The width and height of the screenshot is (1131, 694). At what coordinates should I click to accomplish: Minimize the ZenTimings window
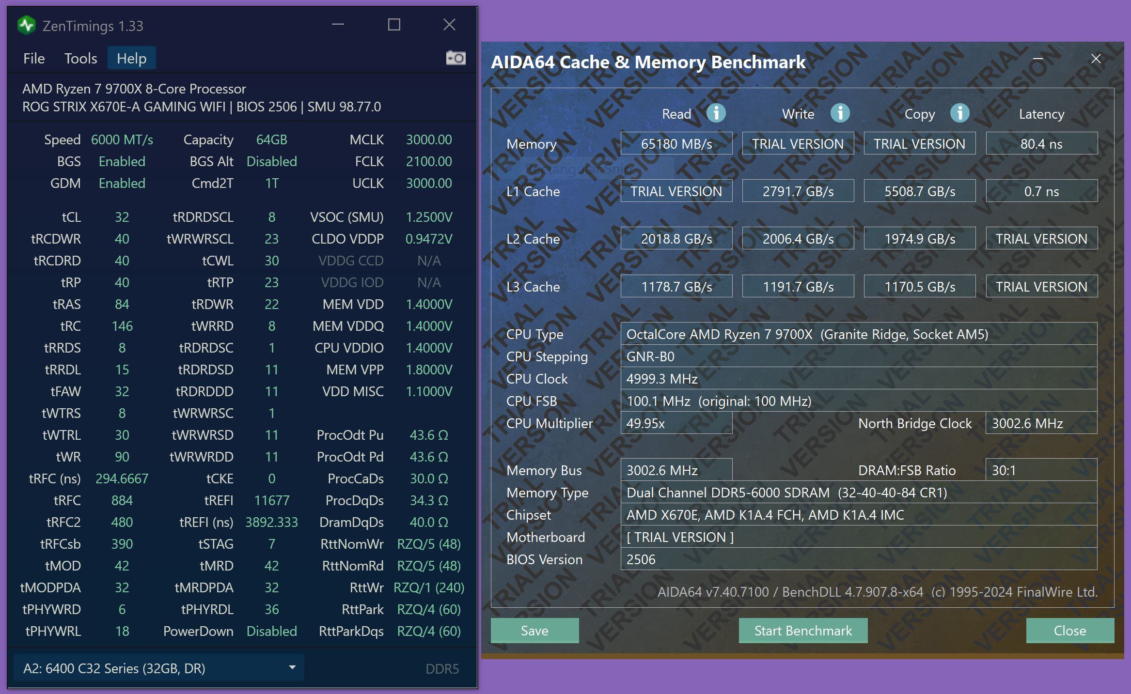[338, 25]
